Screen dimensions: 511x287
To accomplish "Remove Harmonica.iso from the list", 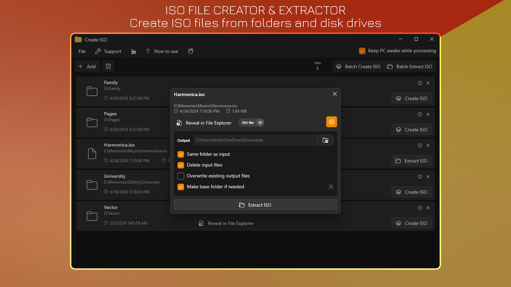I will click(428, 146).
